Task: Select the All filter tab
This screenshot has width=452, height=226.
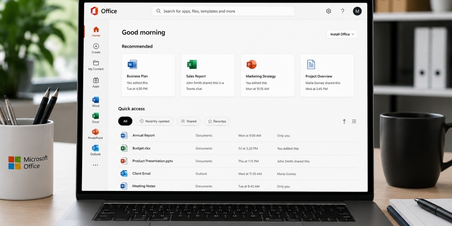Action: [125, 121]
